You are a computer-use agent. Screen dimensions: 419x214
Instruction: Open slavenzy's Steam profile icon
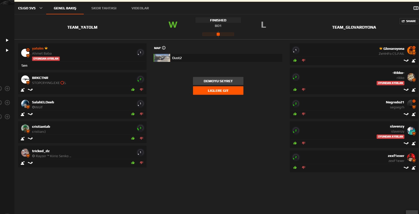tap(406, 143)
